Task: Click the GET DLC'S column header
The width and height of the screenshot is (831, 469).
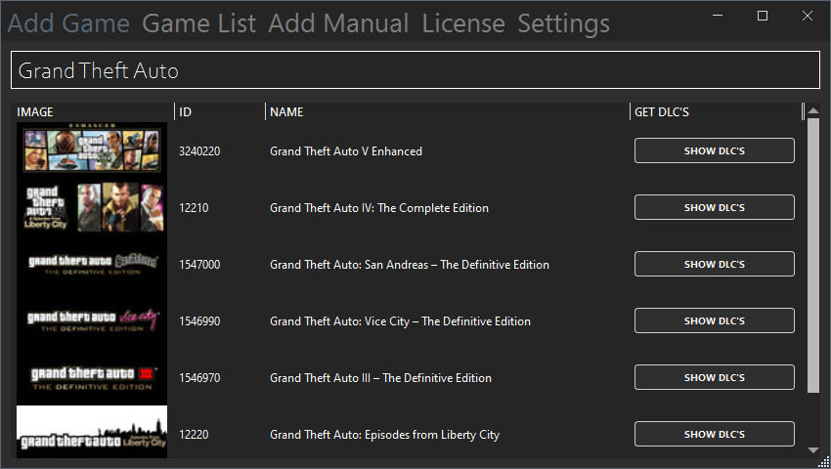Action: [662, 112]
